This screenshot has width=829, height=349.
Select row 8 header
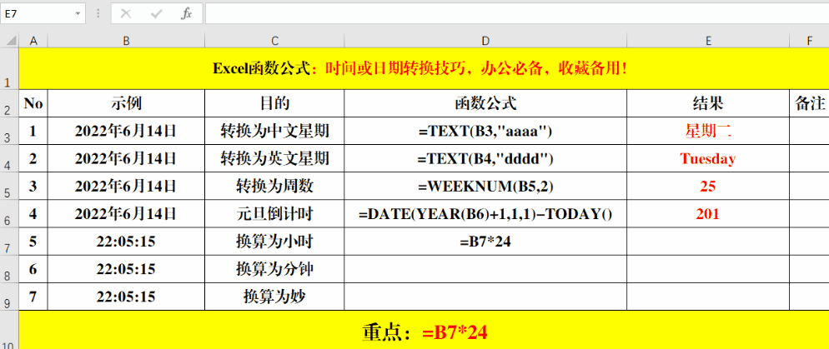tap(9, 269)
